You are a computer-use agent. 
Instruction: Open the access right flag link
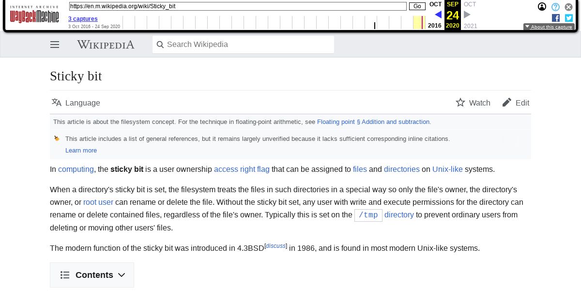point(242,169)
